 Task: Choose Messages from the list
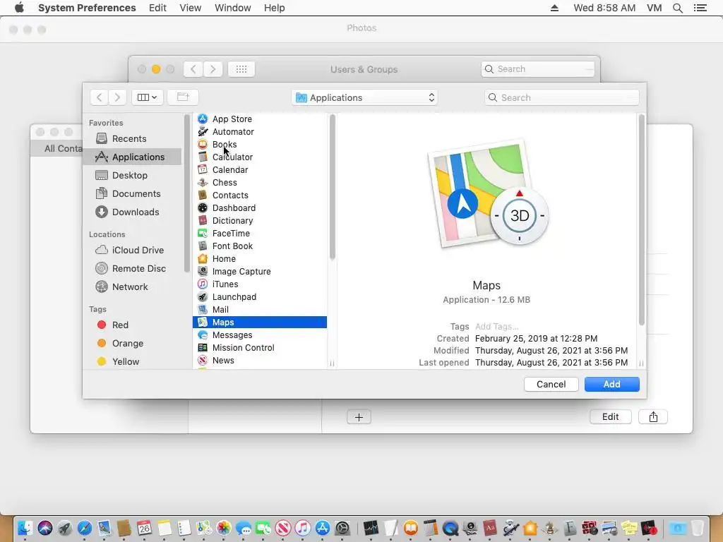[260, 335]
